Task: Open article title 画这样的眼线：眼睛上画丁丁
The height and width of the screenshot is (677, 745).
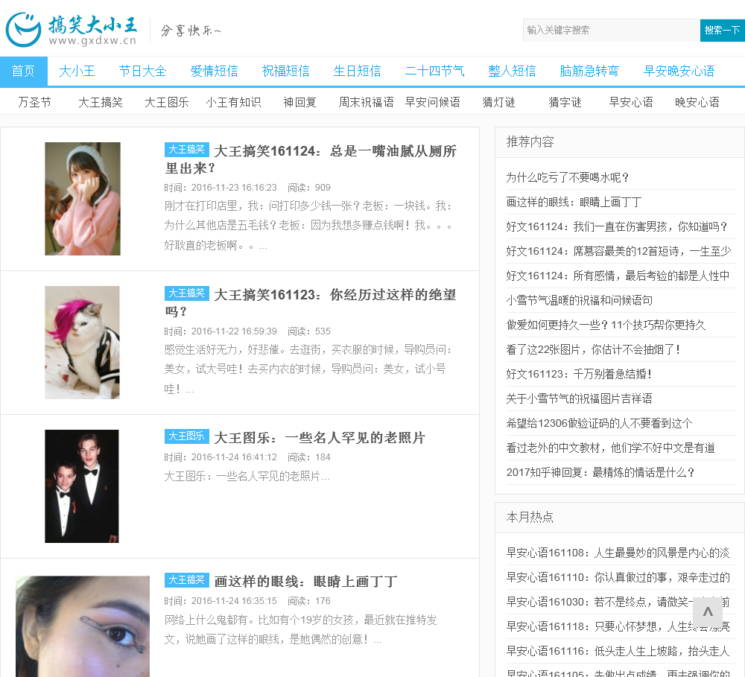Action: click(x=305, y=582)
